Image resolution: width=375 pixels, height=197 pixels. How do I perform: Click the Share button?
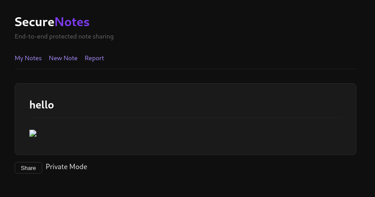click(x=28, y=168)
